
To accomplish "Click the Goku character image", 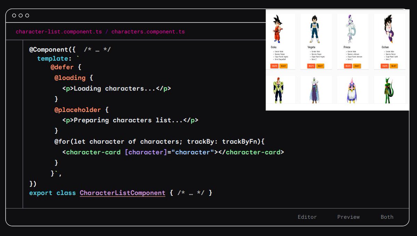I will [277, 29].
